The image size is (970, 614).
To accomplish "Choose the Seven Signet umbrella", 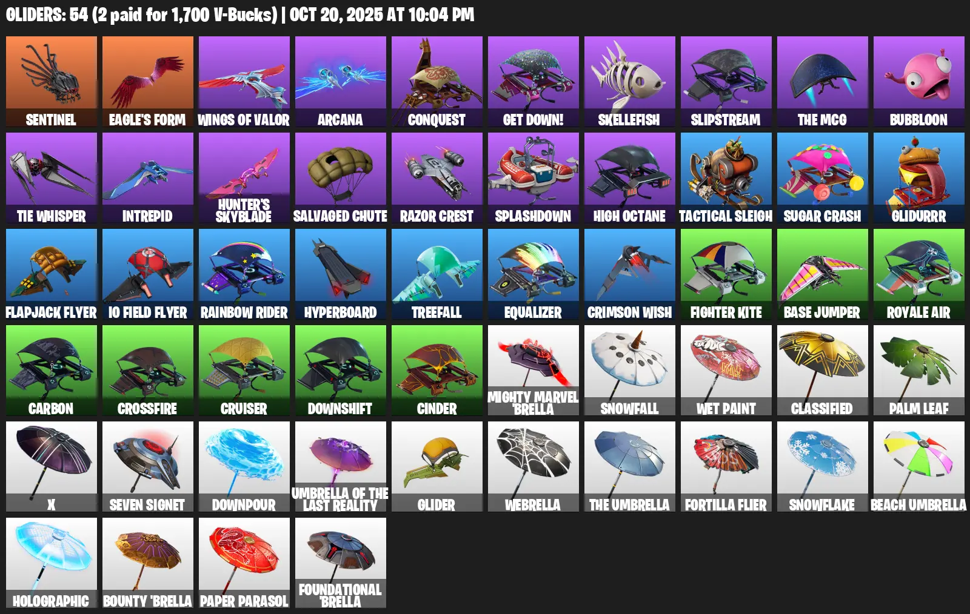I will (x=148, y=466).
